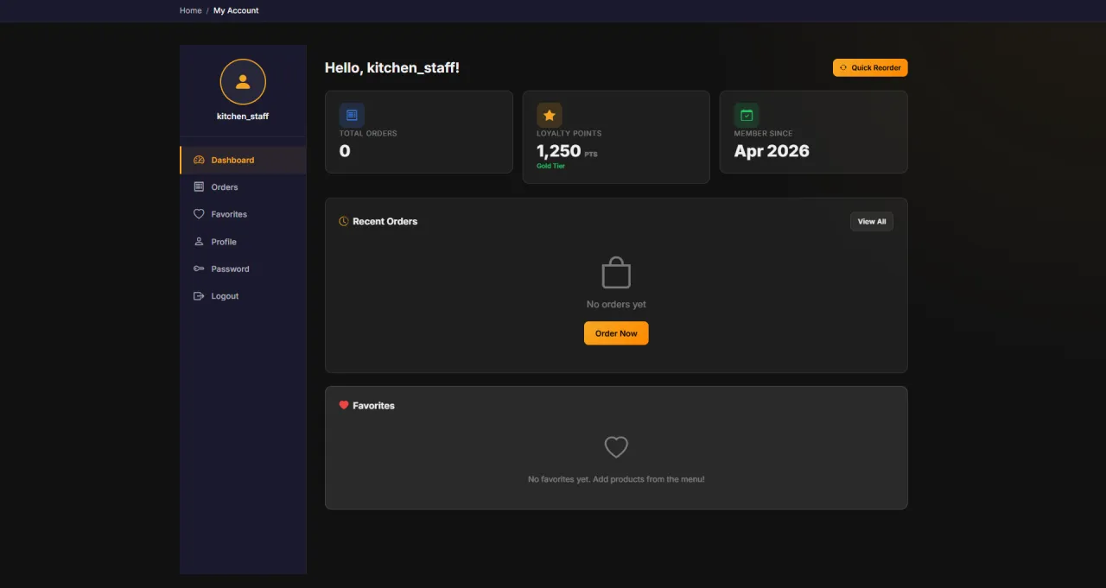Click the Order Now button
The width and height of the screenshot is (1106, 588).
[x=616, y=333]
